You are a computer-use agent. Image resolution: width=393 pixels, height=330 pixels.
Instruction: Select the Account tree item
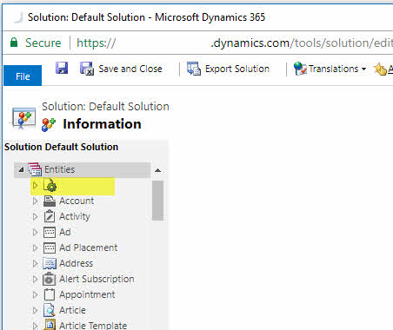pos(77,201)
